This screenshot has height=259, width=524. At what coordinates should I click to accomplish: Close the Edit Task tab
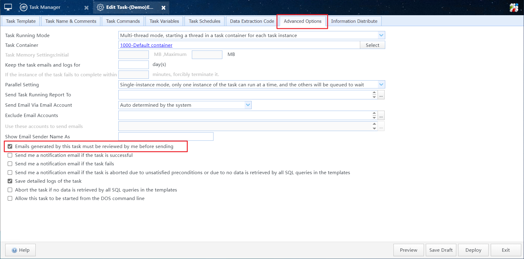tap(163, 8)
